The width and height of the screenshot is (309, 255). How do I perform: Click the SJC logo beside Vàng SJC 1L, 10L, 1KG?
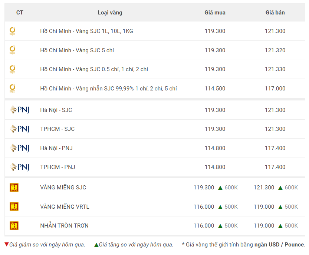click(x=12, y=31)
